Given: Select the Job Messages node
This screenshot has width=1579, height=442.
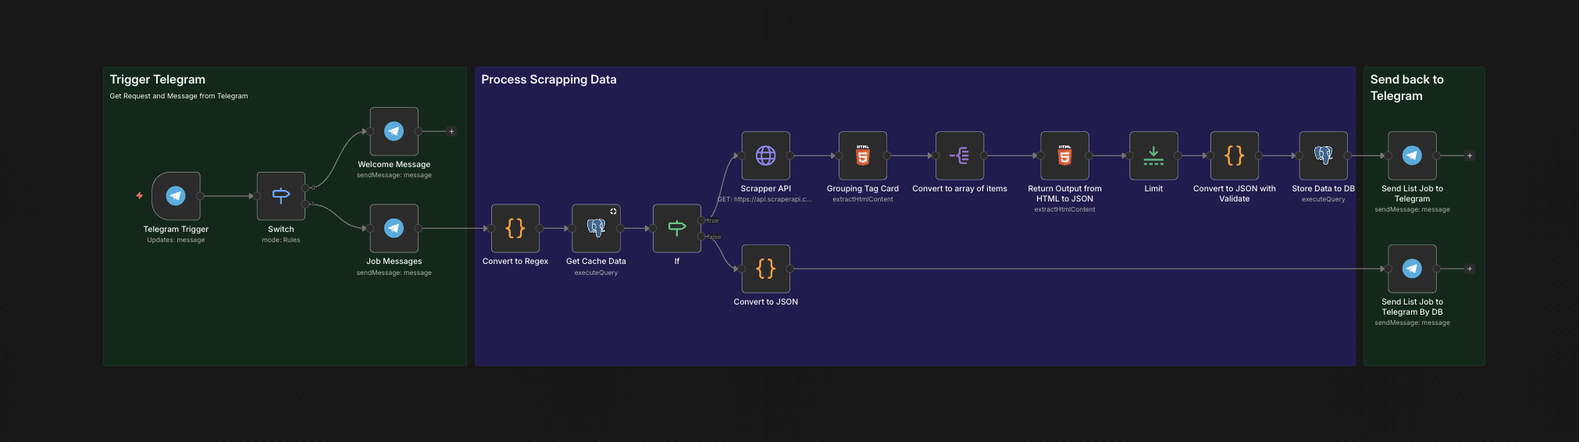Looking at the screenshot, I should 394,228.
